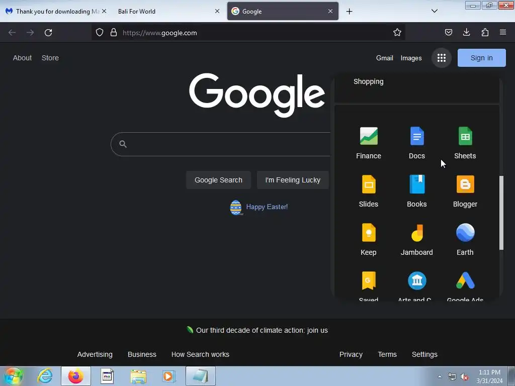The width and height of the screenshot is (515, 386).
Task: Open the Privacy footer link
Action: pyautogui.click(x=351, y=354)
